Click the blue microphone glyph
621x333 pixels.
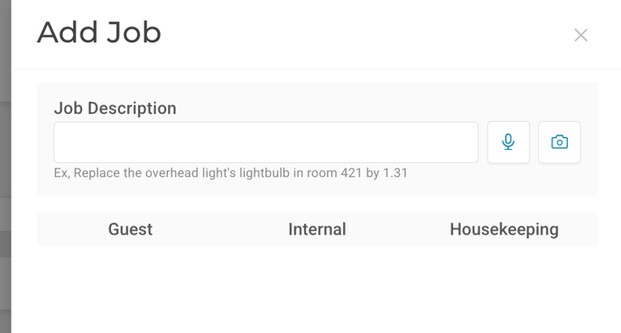[508, 142]
